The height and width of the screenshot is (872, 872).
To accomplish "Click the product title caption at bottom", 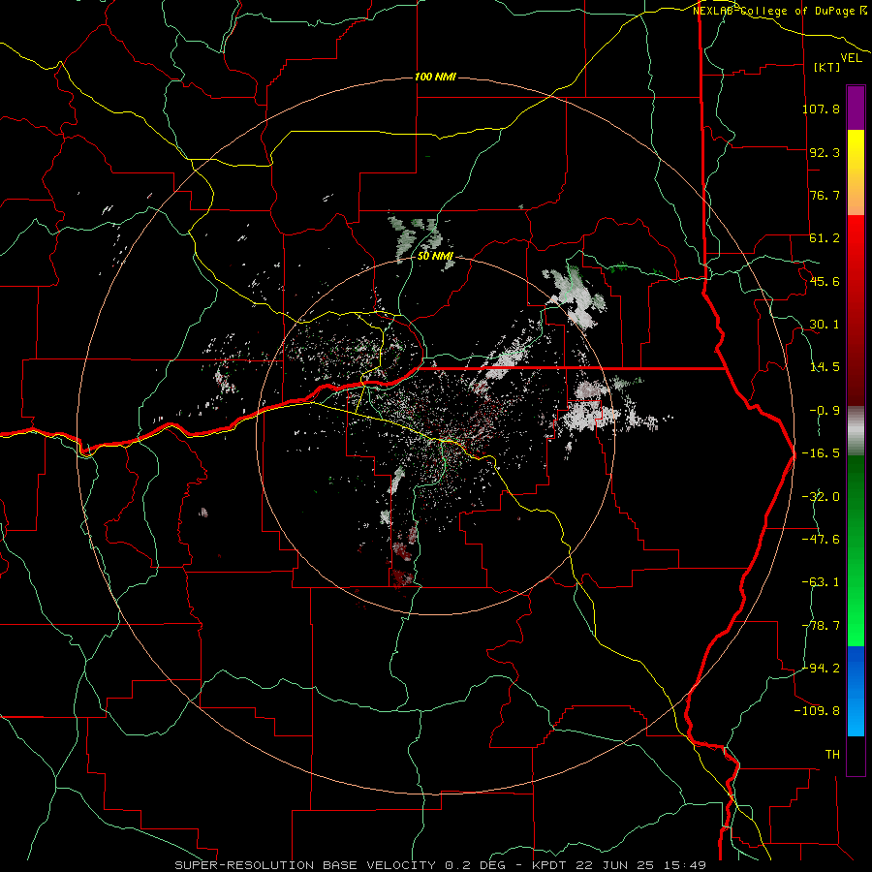I will pos(441,865).
